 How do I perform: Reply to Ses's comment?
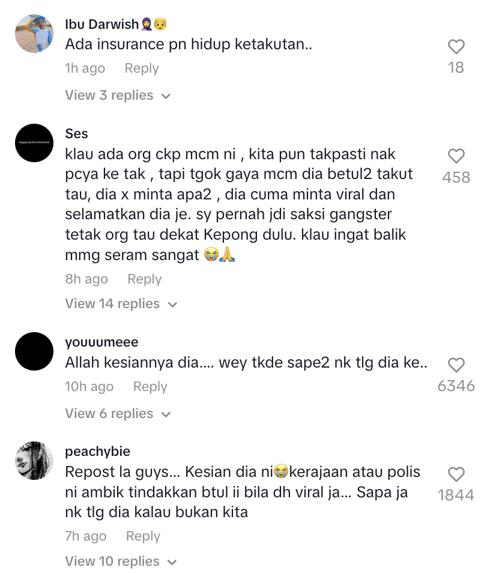click(144, 279)
